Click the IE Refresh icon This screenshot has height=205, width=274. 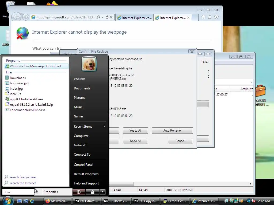tap(107, 17)
